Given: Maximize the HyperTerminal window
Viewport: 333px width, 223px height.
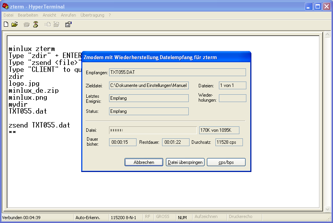Looking at the screenshot, I should click(318, 7).
